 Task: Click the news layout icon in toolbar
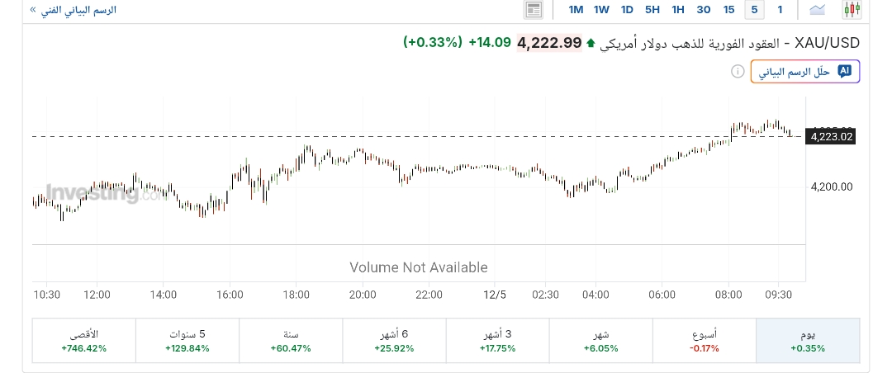pyautogui.click(x=534, y=10)
